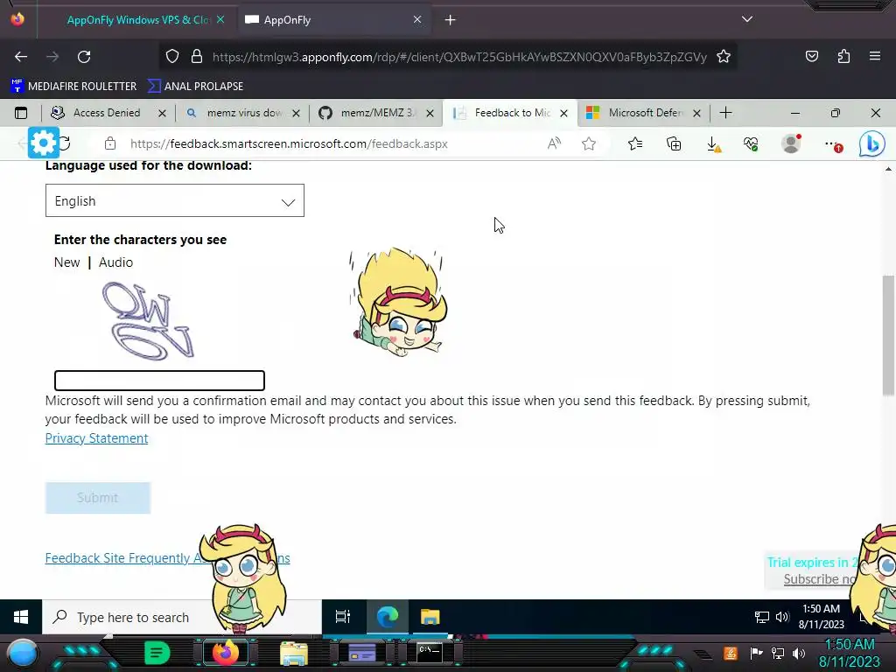Restore down the Edge window
Image resolution: width=896 pixels, height=672 pixels.
(x=835, y=113)
